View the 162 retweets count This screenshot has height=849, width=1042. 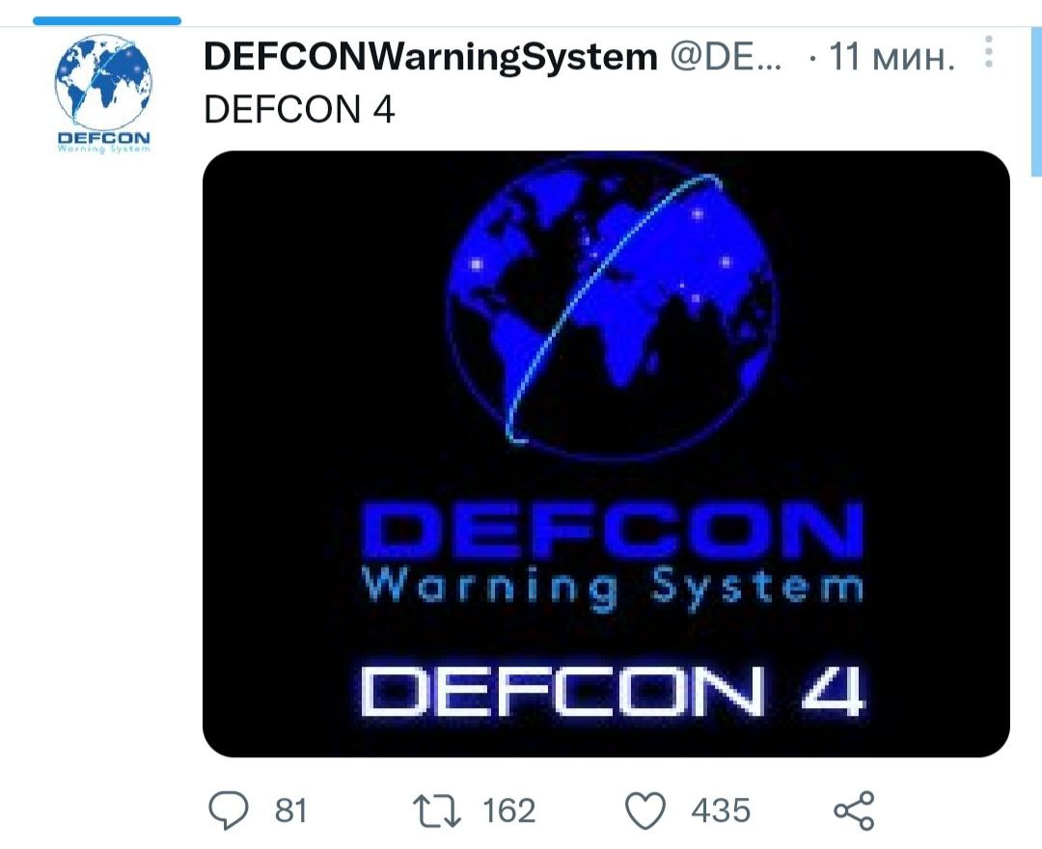[x=509, y=811]
